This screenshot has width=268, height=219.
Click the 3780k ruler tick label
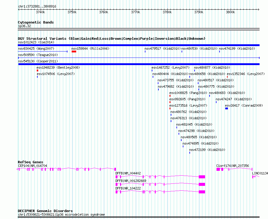[x=167, y=12]
